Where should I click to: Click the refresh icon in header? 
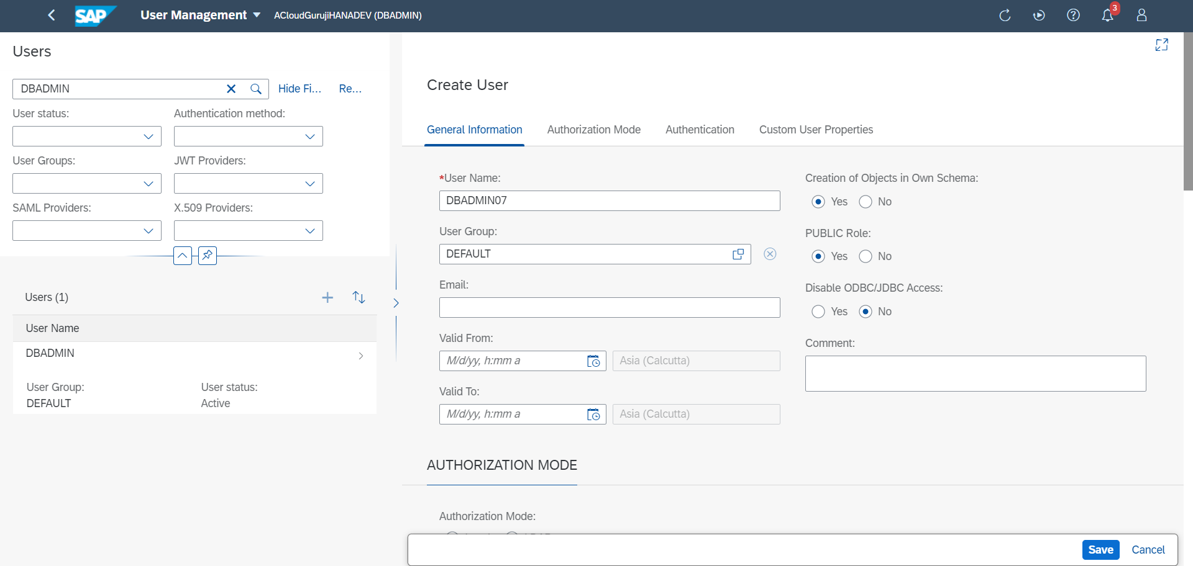click(x=1005, y=15)
